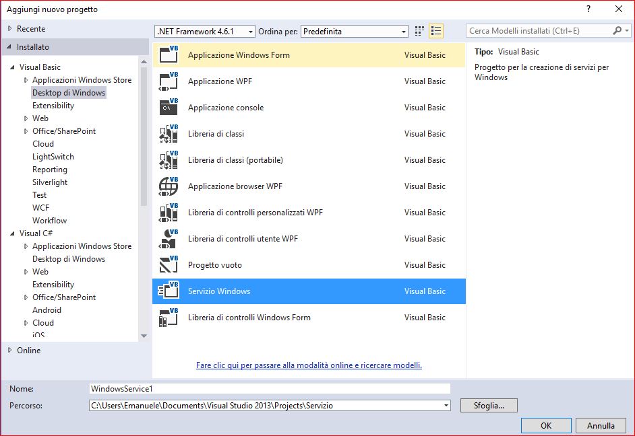Select Desktop di Windows under Visual C#
635x436 pixels.
(69, 259)
